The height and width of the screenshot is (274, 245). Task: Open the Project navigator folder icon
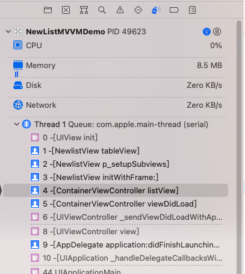click(x=48, y=10)
